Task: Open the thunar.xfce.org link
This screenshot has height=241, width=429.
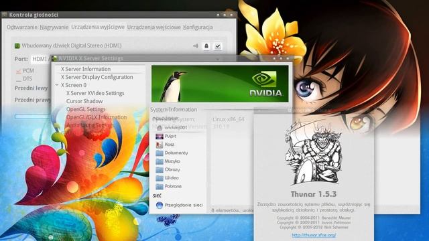Action: click(314, 235)
